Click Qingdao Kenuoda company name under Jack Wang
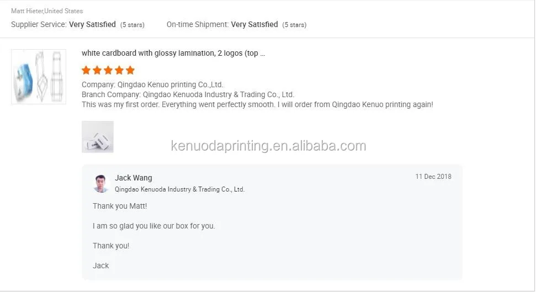 pyautogui.click(x=179, y=189)
